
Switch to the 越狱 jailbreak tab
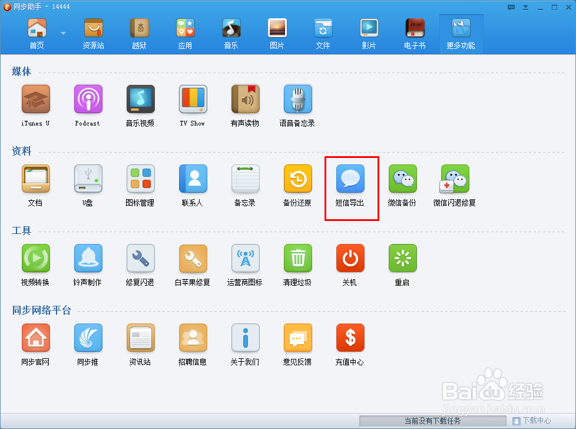(x=139, y=34)
